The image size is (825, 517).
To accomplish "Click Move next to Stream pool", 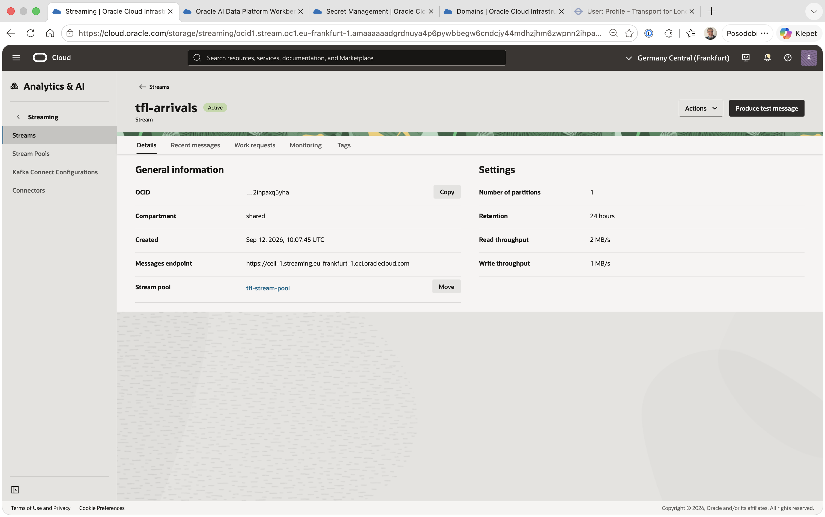I will pos(446,287).
